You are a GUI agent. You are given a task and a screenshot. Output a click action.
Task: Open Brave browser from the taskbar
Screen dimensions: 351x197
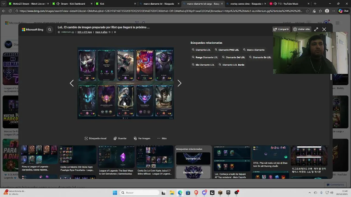coord(196,193)
